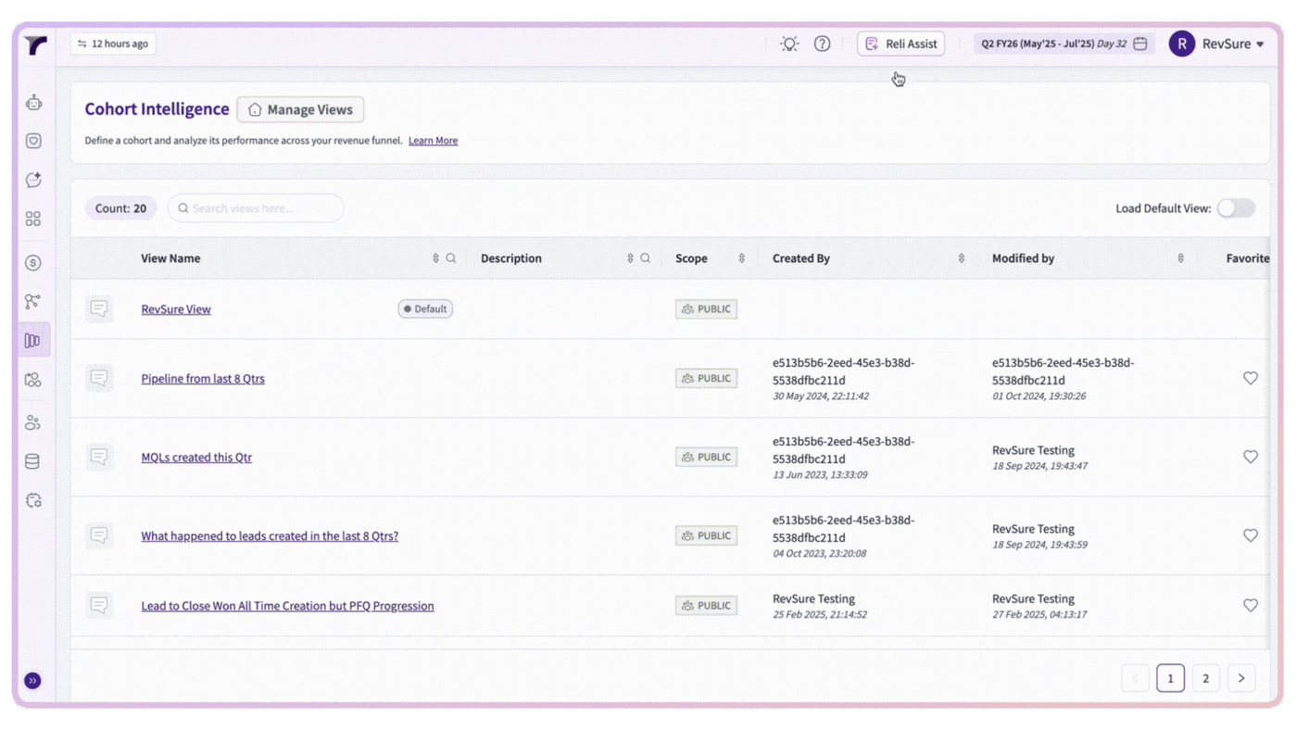Click the R user avatar
1297x730 pixels.
(1181, 44)
